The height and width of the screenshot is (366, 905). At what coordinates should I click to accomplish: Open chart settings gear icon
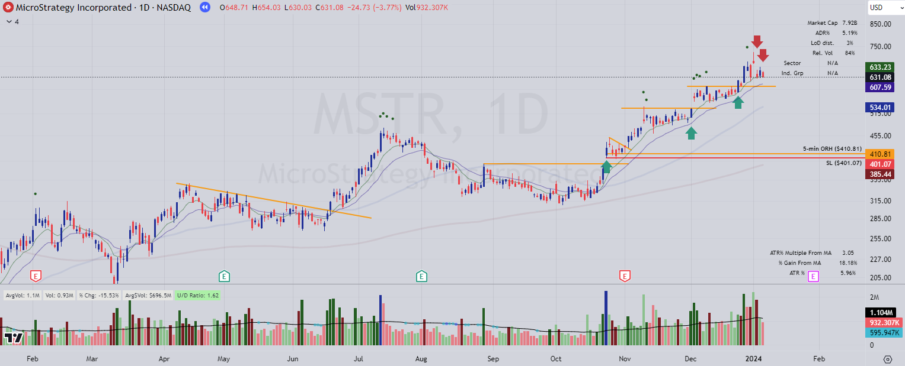pos(887,359)
